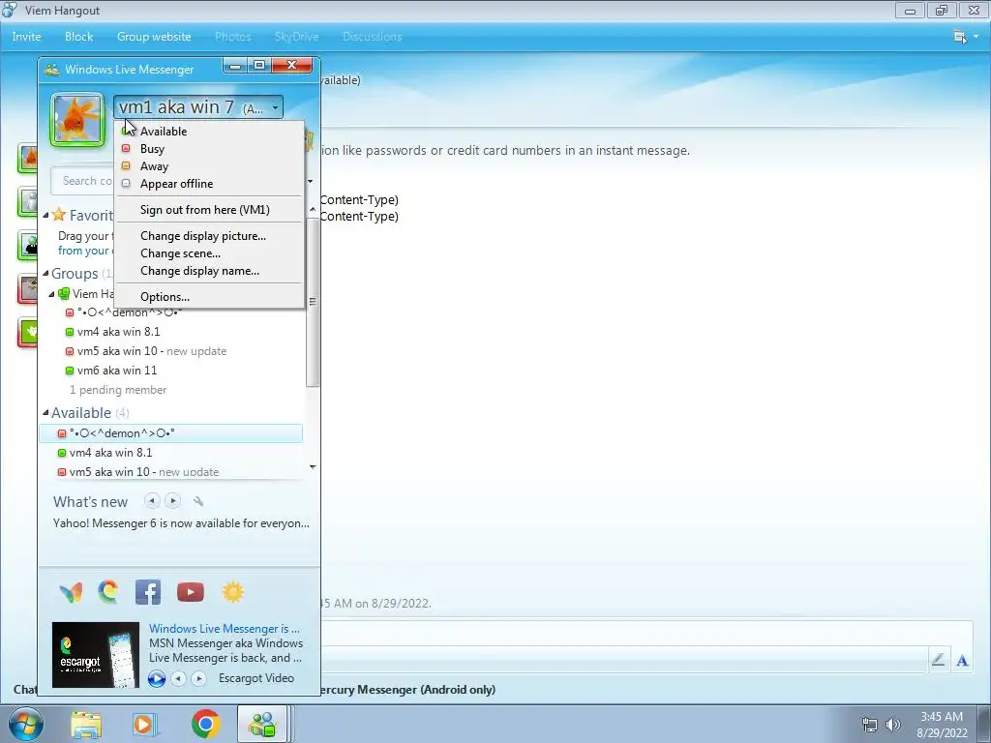Collapse the Groups section

point(45,274)
